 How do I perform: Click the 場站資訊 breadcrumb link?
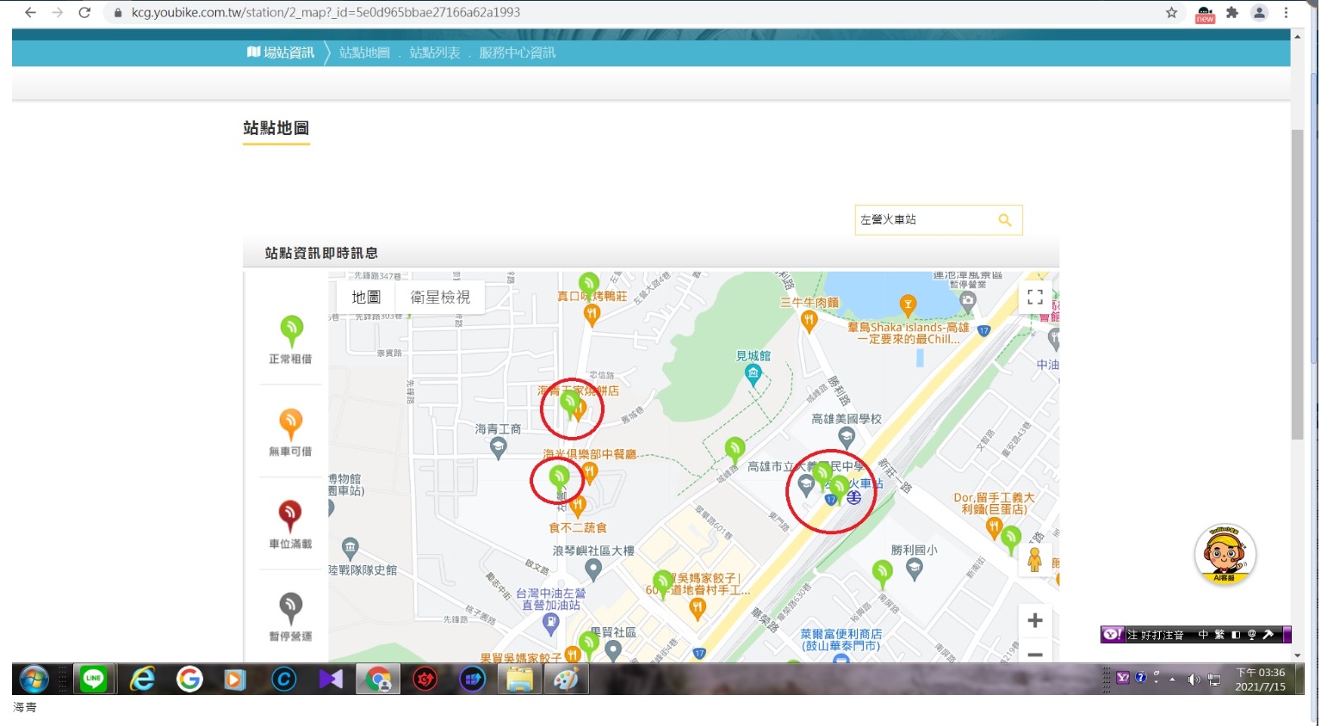[282, 52]
